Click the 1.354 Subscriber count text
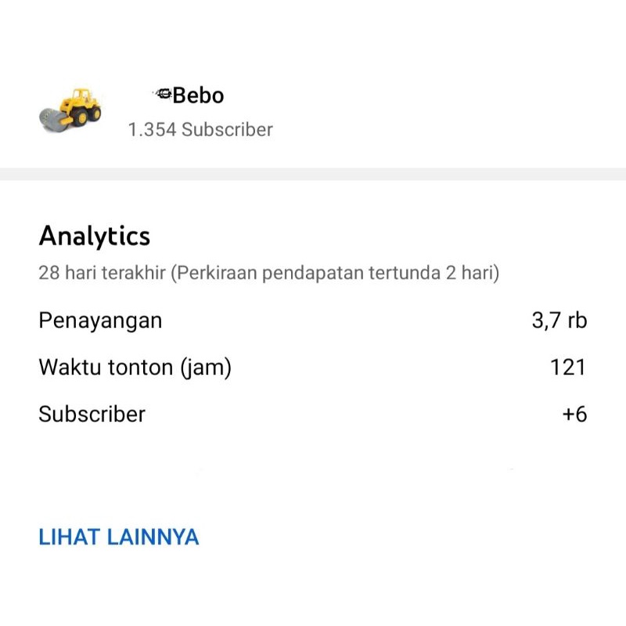 click(200, 129)
